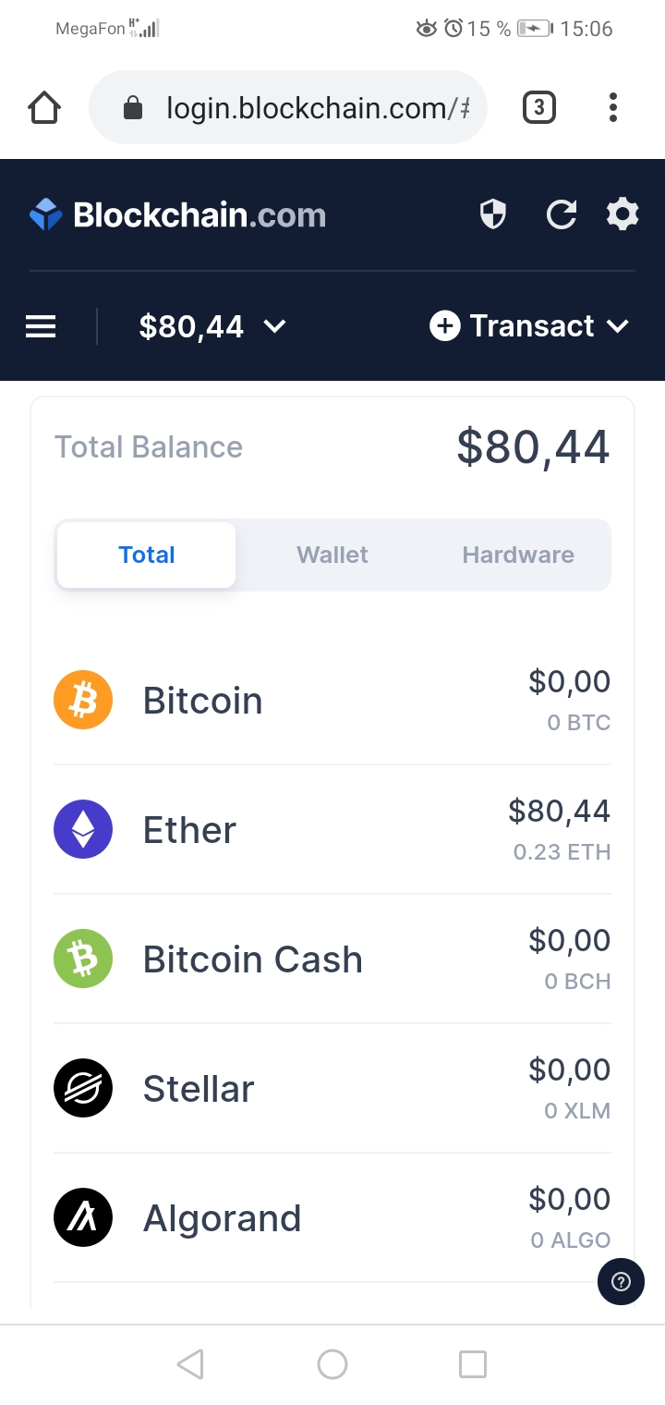
Task: Open settings via the gear icon
Action: coord(623,215)
